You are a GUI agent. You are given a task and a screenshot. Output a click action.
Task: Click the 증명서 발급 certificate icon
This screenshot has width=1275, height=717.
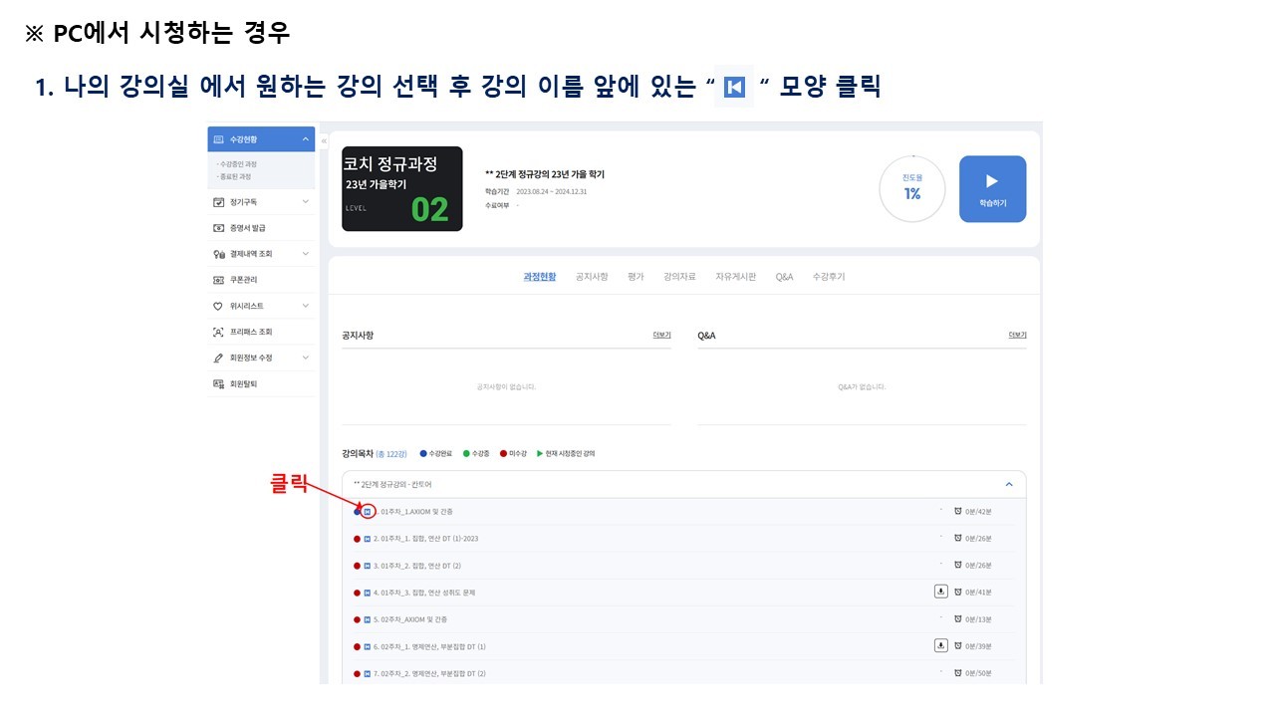pos(218,228)
